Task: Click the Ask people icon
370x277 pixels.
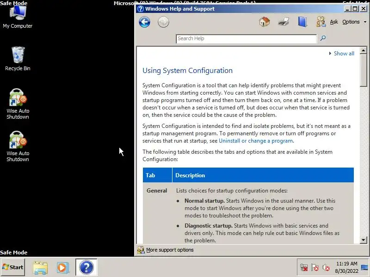Action: pos(321,22)
